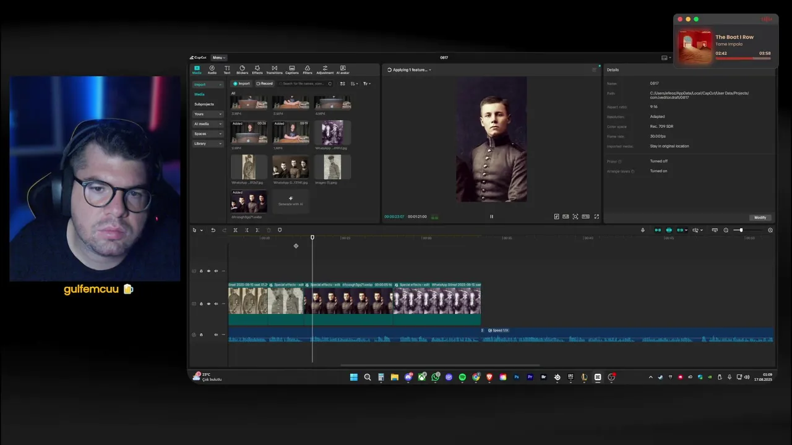Image resolution: width=792 pixels, height=445 pixels.
Task: Pause the preview playback
Action: coord(492,216)
